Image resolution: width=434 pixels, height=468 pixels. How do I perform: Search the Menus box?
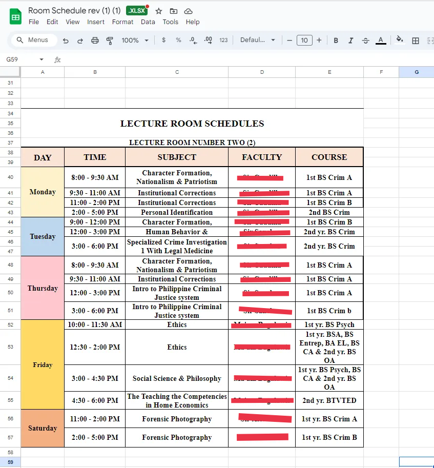coord(34,40)
